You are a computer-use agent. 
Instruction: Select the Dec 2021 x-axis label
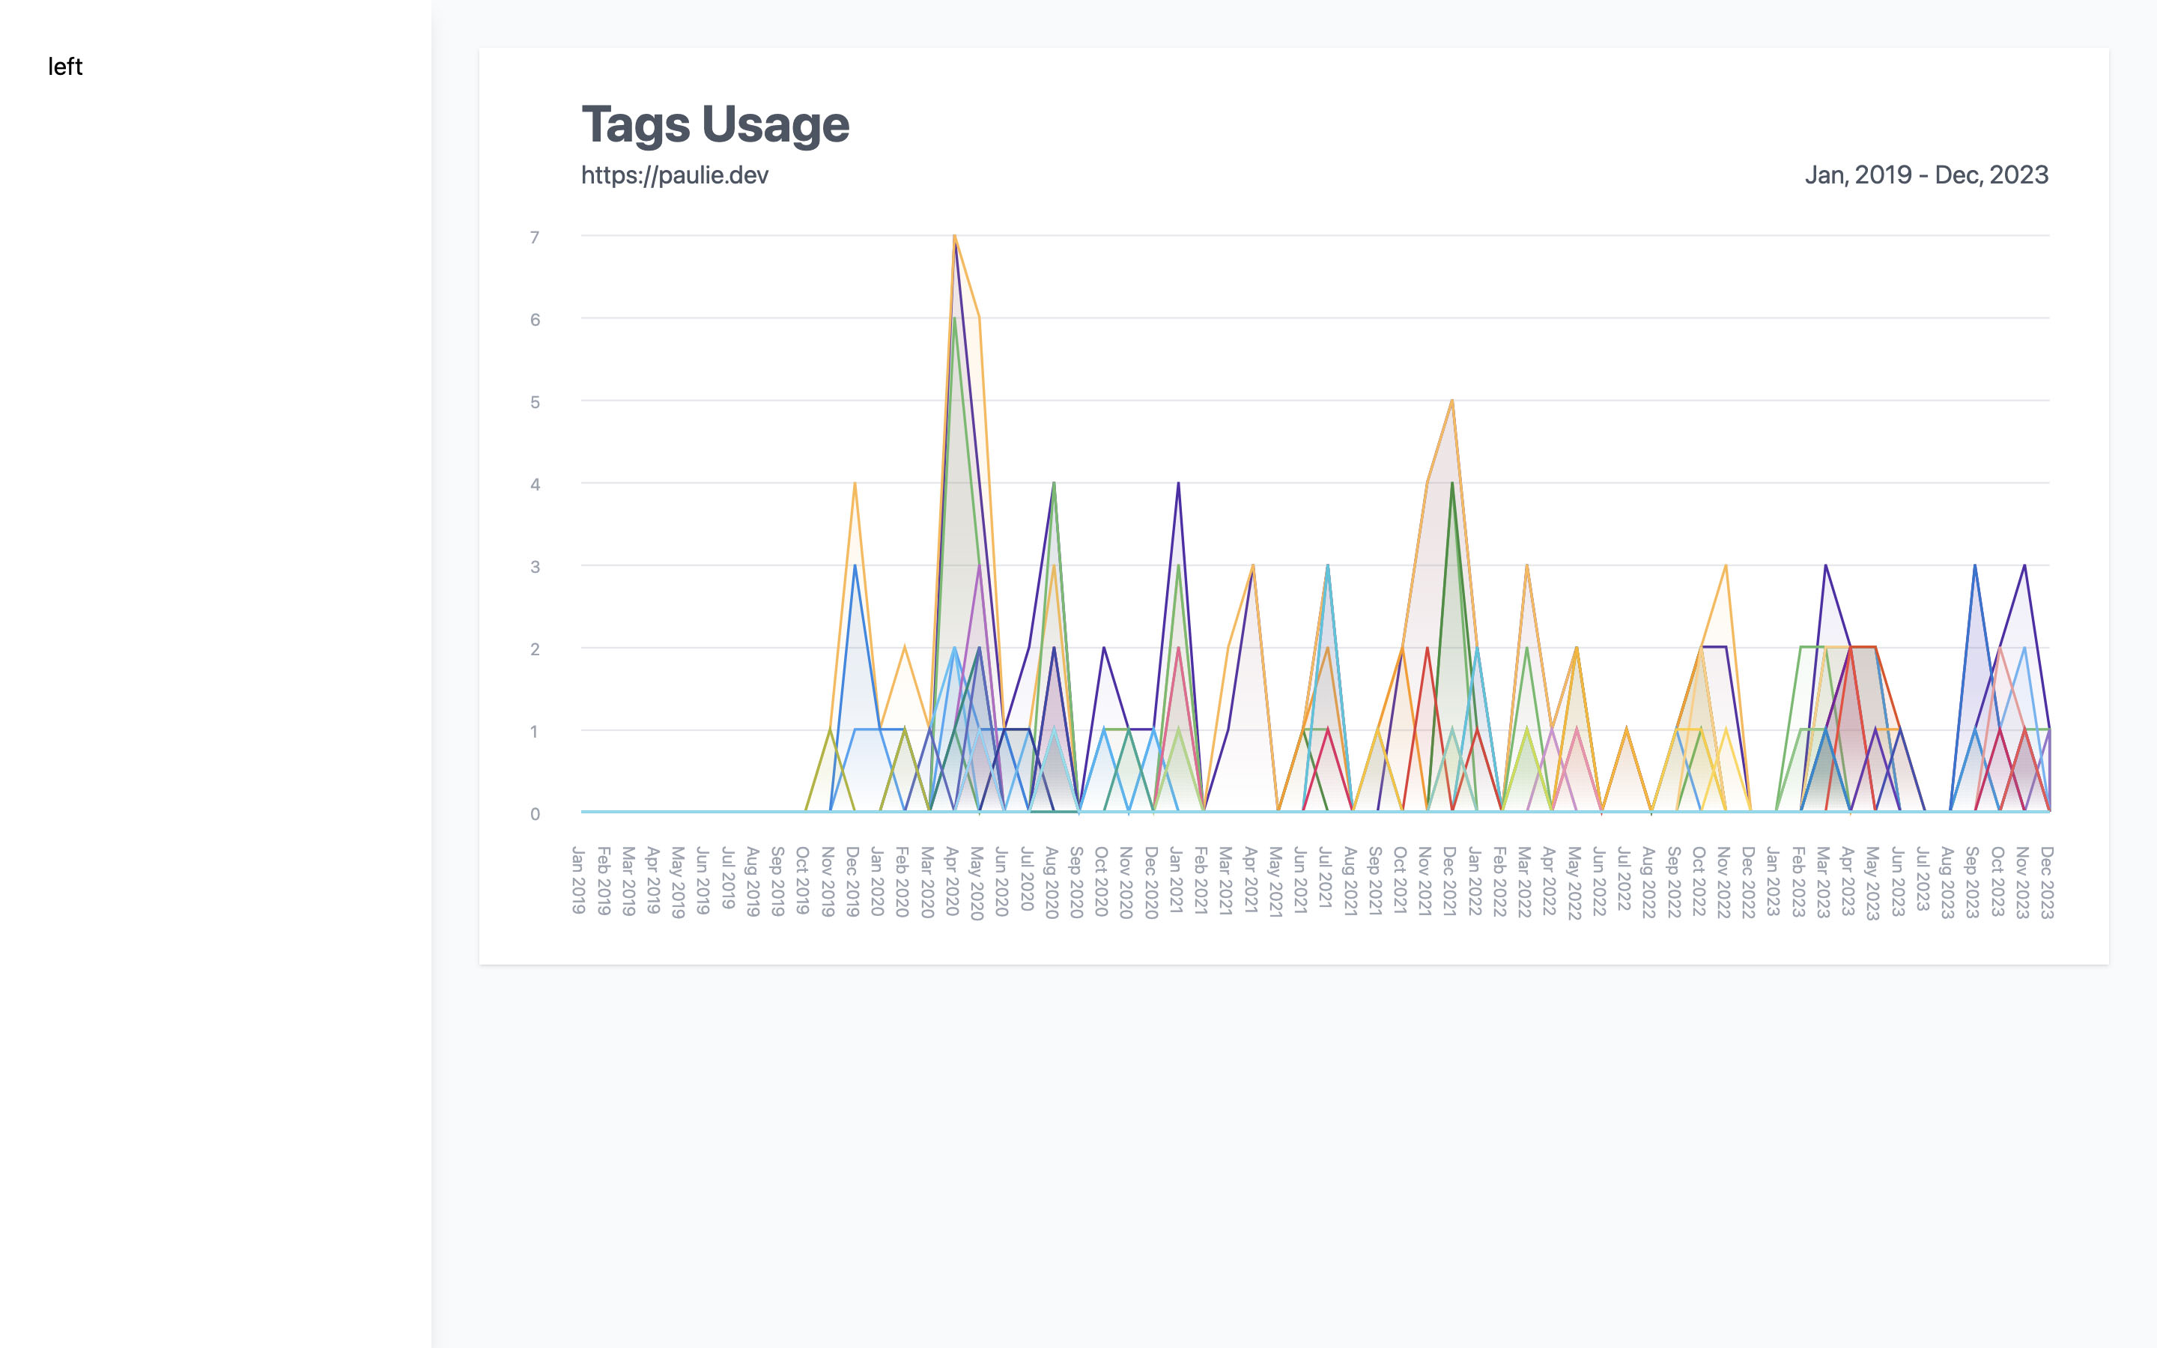(x=1449, y=881)
